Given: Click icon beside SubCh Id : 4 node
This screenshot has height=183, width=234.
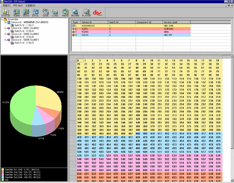Looking at the screenshot, I should pyautogui.click(x=13, y=31).
